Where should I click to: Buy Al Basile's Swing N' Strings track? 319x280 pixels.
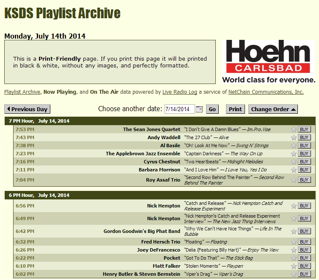304,146
